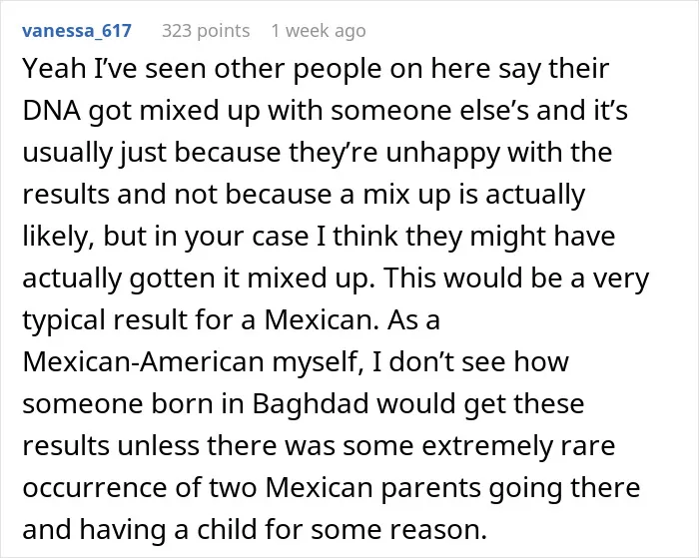699x558 pixels.
Task: Click the word unhappy in comment
Action: [442, 153]
